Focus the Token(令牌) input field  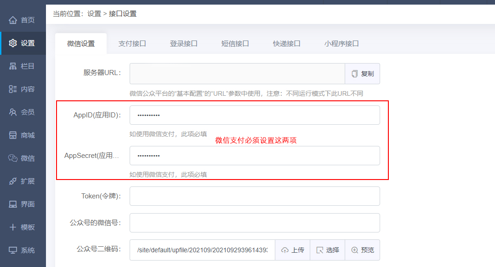pos(255,196)
